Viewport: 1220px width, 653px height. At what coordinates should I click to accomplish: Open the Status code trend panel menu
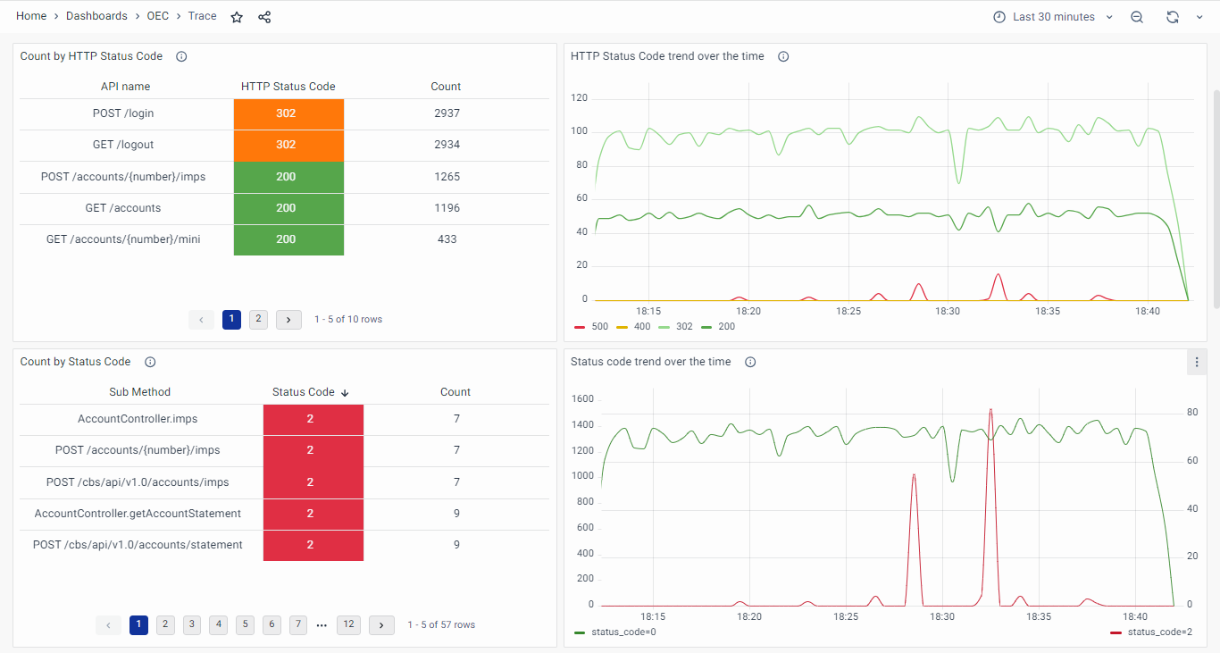(x=1197, y=362)
